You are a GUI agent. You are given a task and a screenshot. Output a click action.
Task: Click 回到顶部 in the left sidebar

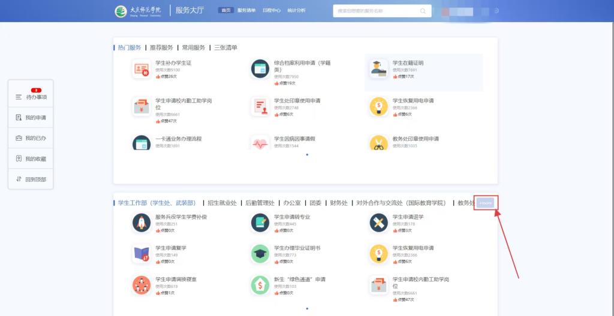tap(31, 179)
